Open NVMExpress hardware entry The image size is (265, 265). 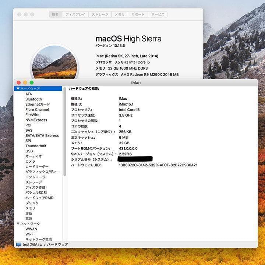tap(36, 120)
